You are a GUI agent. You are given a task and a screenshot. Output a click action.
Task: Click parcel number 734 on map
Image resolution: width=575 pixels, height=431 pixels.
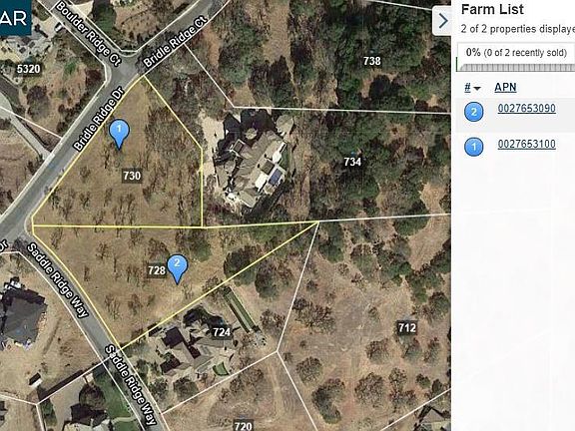[x=352, y=162]
